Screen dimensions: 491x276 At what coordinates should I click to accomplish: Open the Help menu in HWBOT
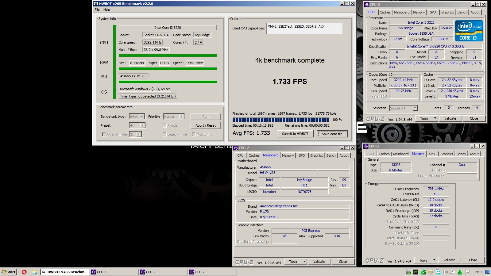106,10
